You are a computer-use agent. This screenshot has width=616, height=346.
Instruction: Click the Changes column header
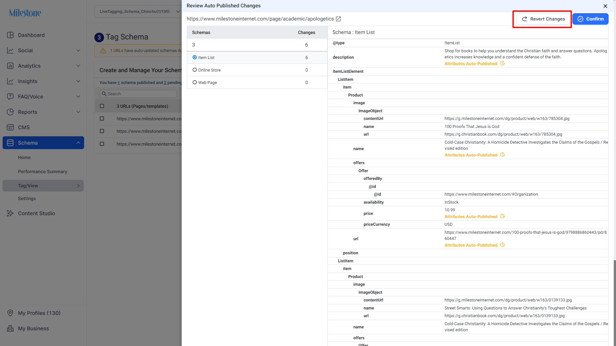pyautogui.click(x=307, y=32)
